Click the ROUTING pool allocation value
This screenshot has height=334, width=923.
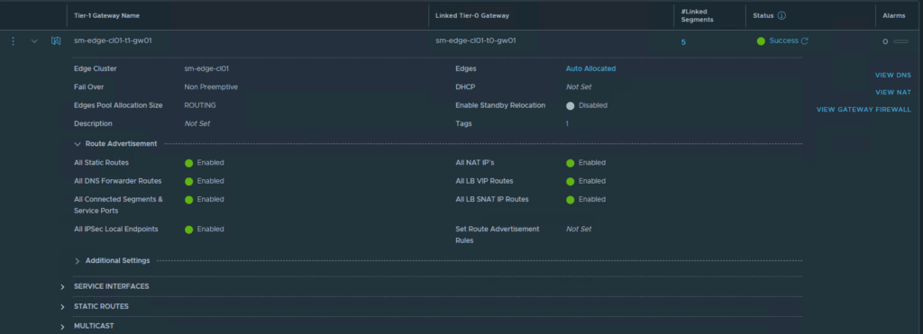pyautogui.click(x=200, y=105)
